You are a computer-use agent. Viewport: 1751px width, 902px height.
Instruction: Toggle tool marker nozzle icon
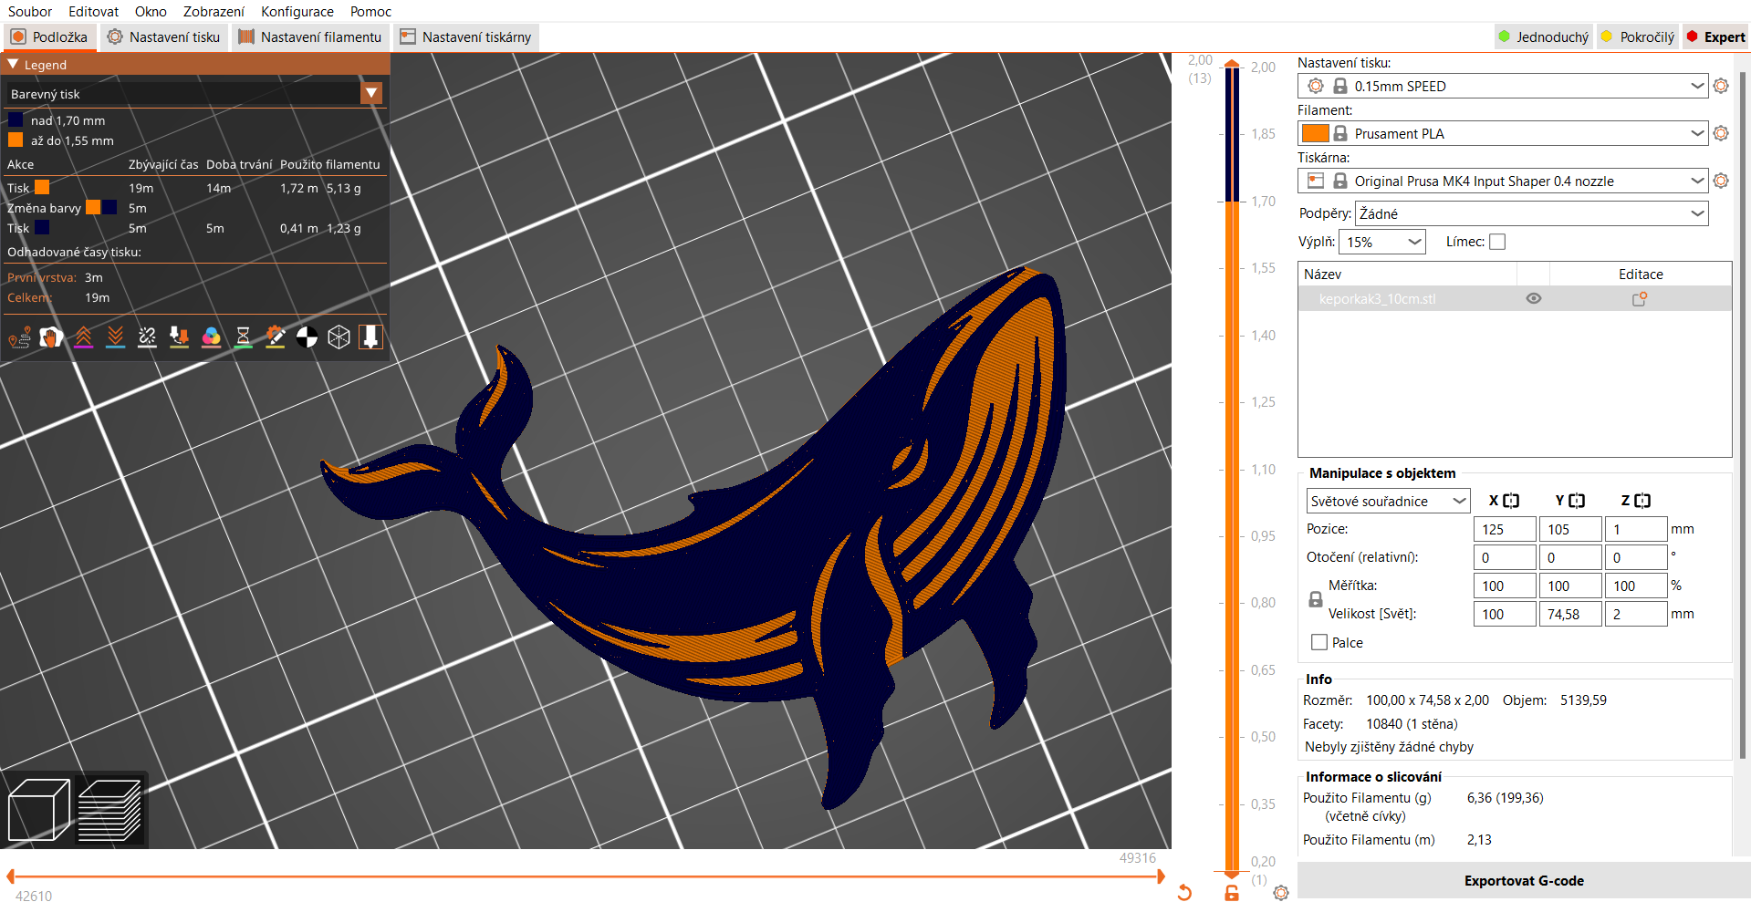pos(370,337)
